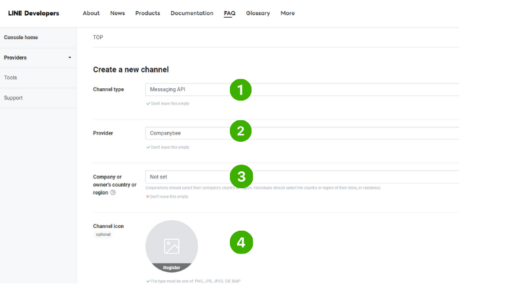This screenshot has height=294, width=524.
Task: Open the Glossary link
Action: [257, 13]
